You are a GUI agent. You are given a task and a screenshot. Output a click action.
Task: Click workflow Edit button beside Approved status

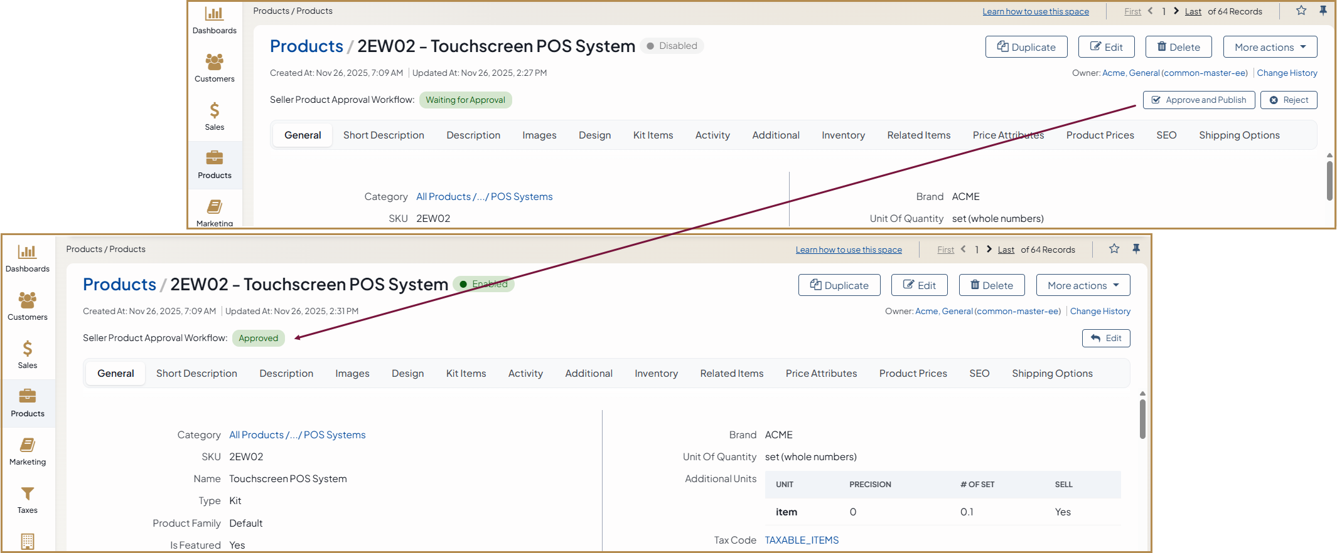(1105, 339)
